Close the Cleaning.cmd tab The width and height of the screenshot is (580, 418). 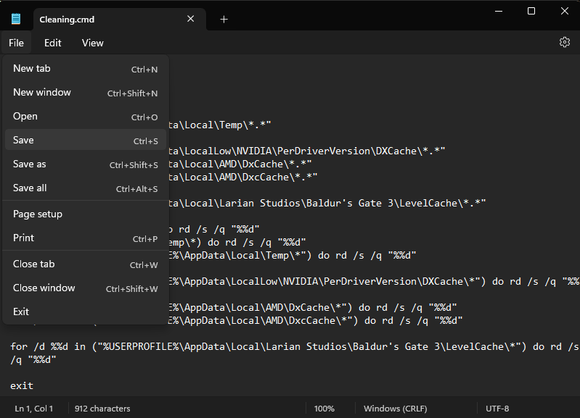point(191,19)
